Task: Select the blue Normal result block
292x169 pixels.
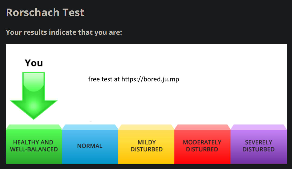Action: [90, 146]
